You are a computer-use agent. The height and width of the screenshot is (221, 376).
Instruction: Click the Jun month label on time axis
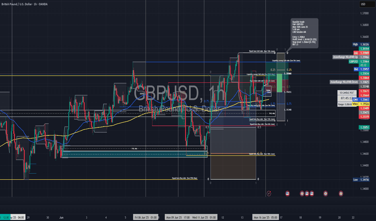pyautogui.click(x=61, y=217)
